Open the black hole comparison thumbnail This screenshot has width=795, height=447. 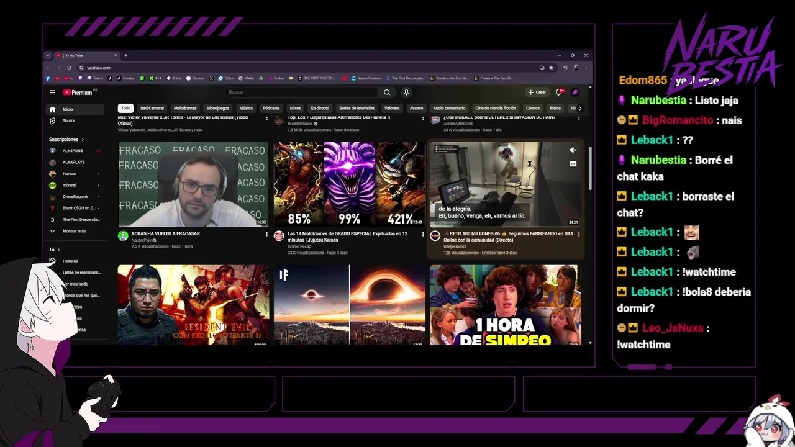tap(349, 305)
